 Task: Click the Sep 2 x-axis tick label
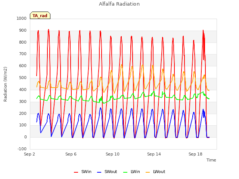30,154
